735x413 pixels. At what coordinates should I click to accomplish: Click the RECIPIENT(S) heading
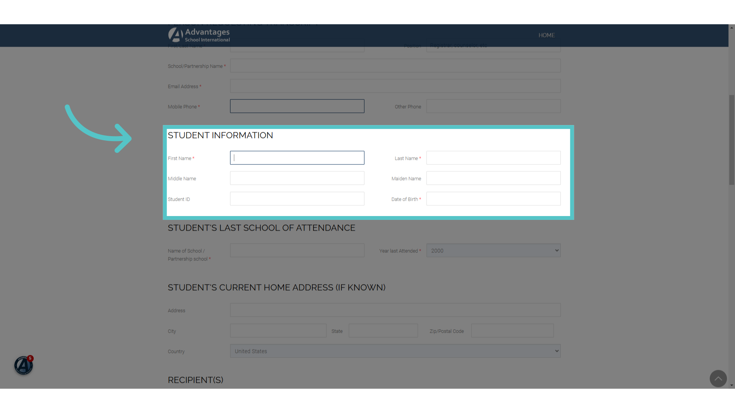point(196,380)
